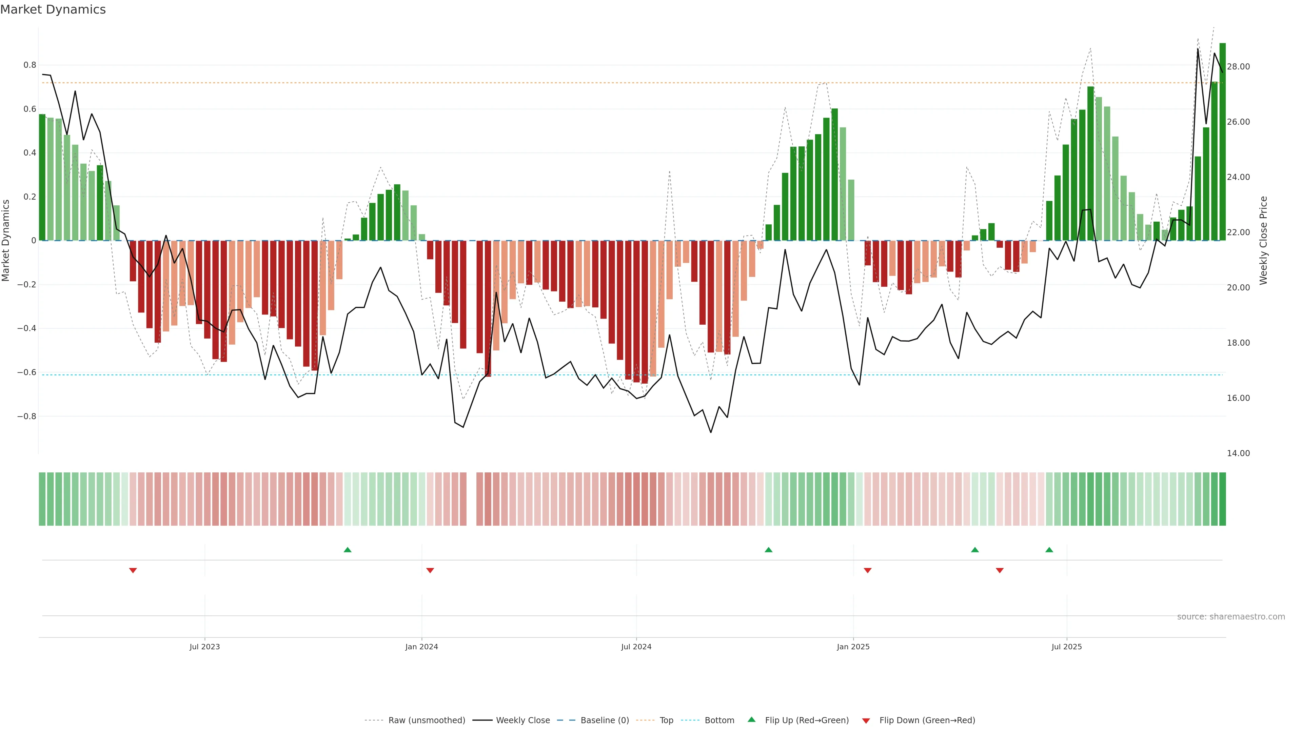
Task: Click the Weekly Close Price axis label
Action: [x=1263, y=241]
